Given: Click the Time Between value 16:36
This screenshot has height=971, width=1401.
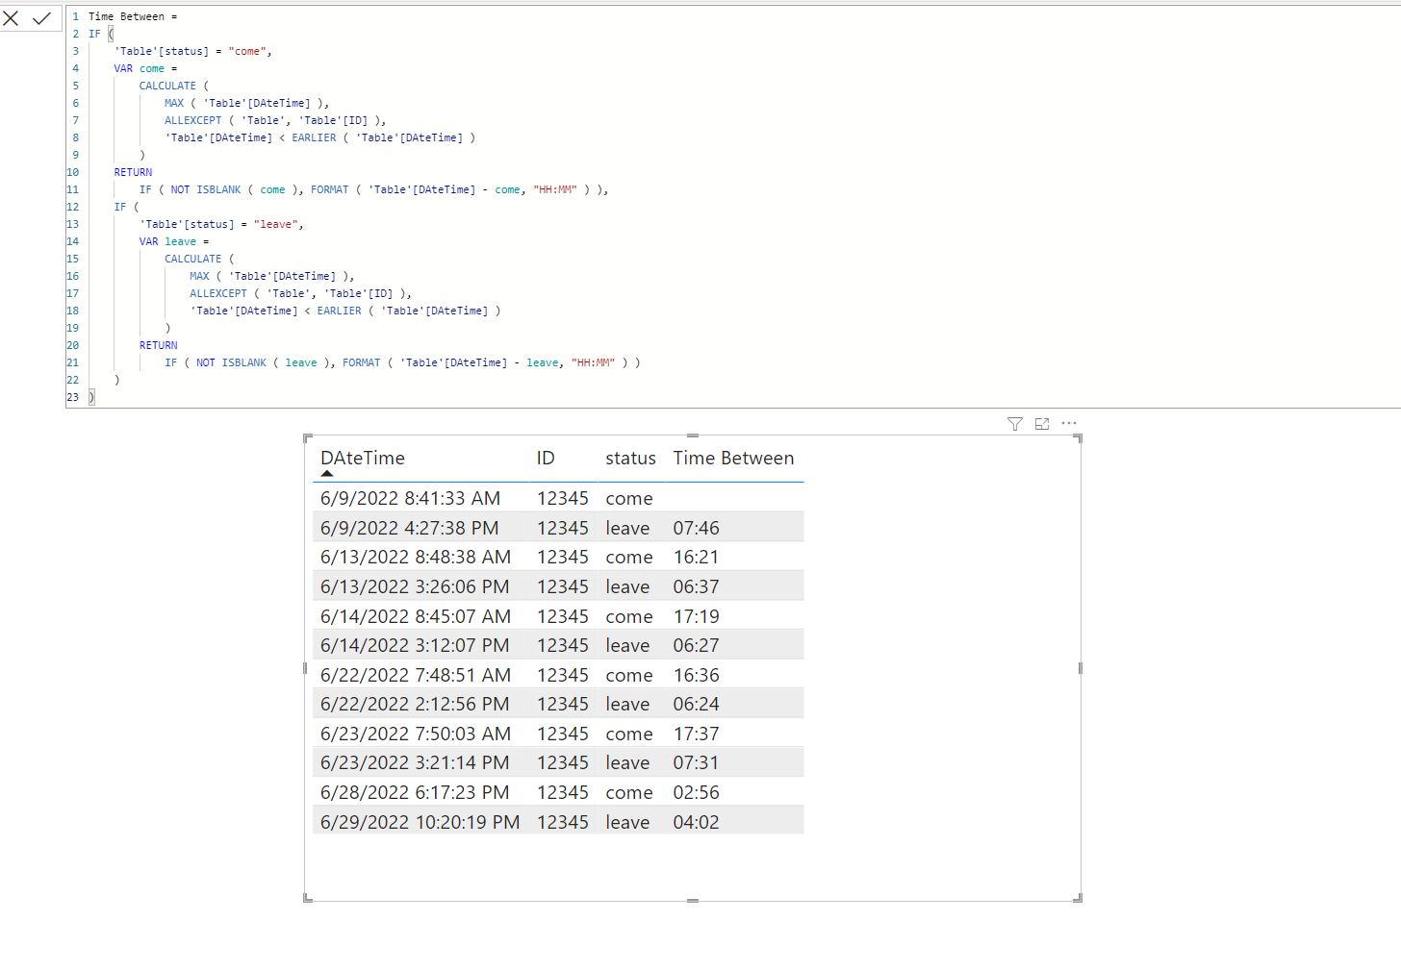Looking at the screenshot, I should (x=696, y=675).
